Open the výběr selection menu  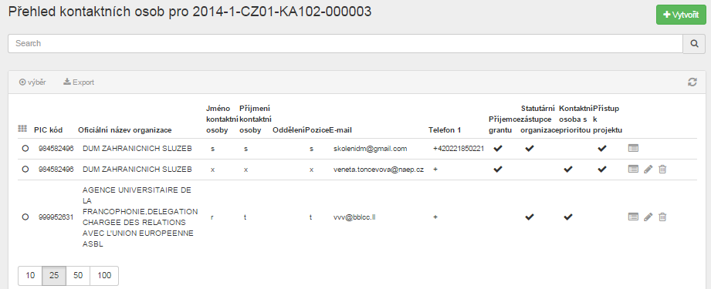point(32,82)
